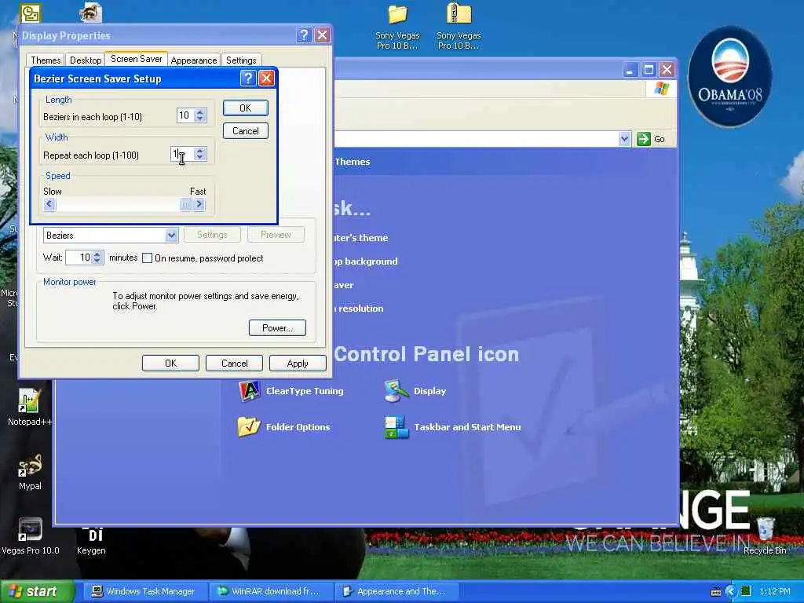Click the system tray keyboard icon
Image resolution: width=804 pixels, height=603 pixels.
[x=716, y=592]
